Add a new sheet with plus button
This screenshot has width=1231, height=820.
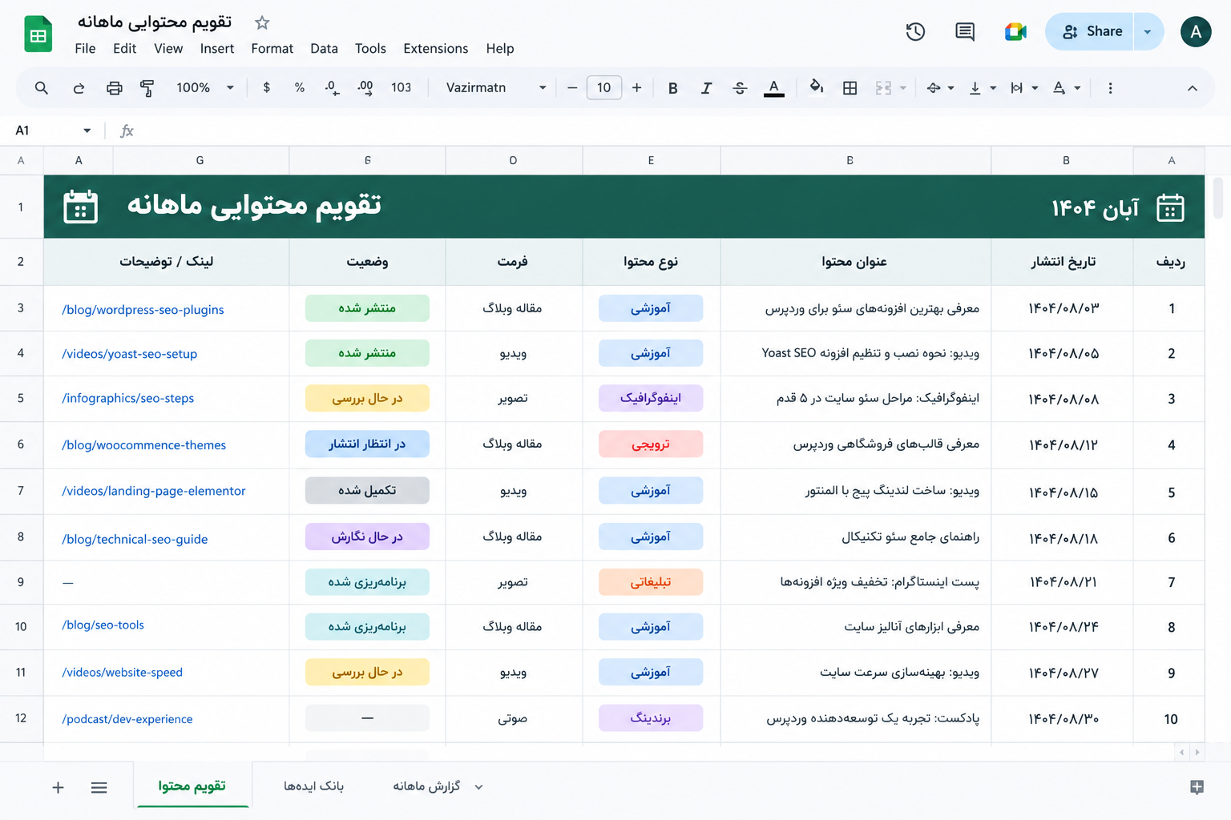58,788
